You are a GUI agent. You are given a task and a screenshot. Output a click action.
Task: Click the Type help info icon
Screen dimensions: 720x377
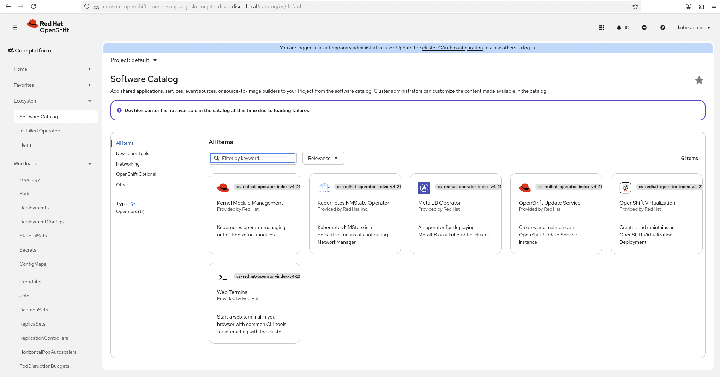133,204
